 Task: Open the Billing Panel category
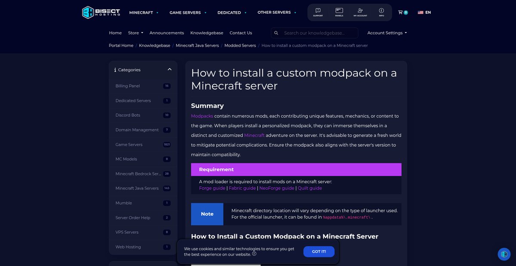pos(143,86)
